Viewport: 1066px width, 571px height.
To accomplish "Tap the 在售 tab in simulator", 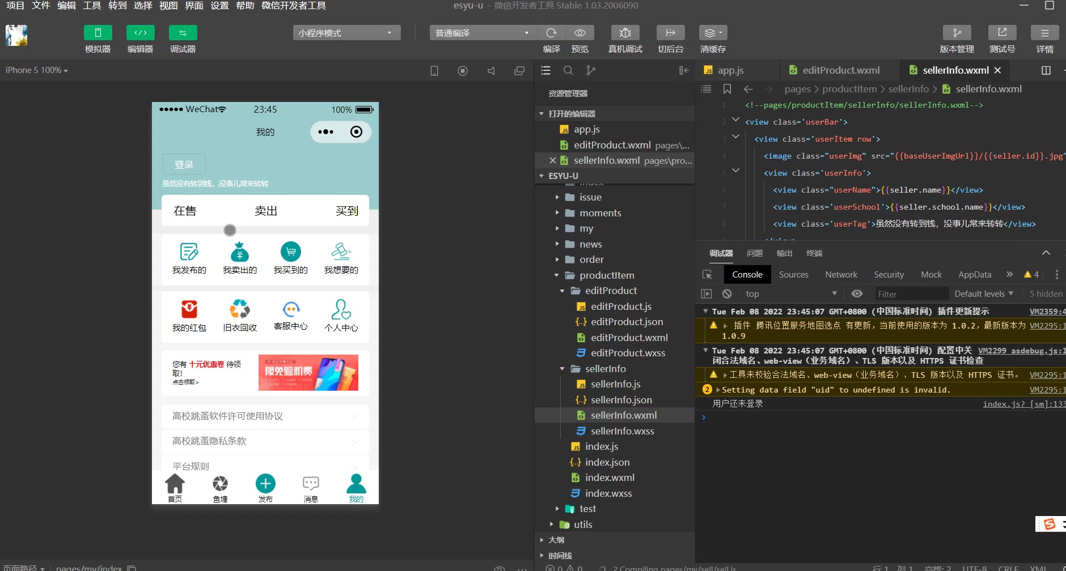I will [185, 211].
